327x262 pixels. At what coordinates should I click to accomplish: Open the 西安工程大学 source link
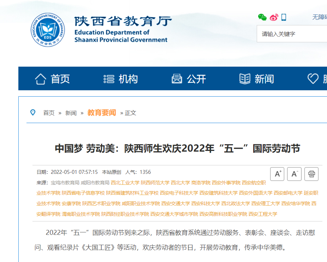(x=263, y=214)
